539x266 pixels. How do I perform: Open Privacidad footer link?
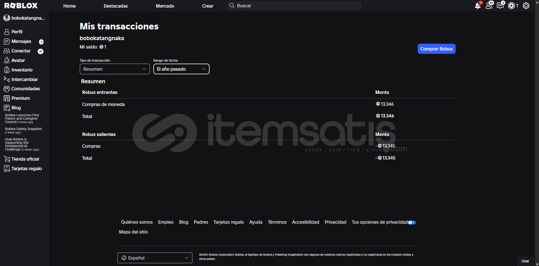(335, 222)
